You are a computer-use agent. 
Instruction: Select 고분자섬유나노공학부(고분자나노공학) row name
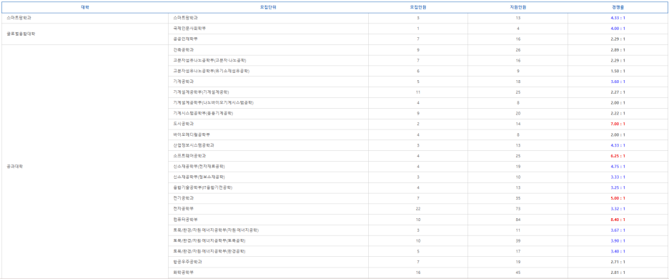[209, 60]
